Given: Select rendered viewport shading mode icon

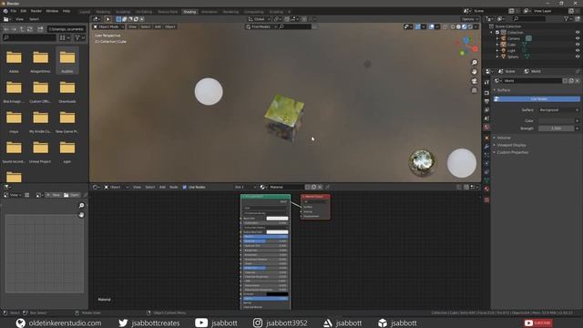Looking at the screenshot, I should [470, 26].
